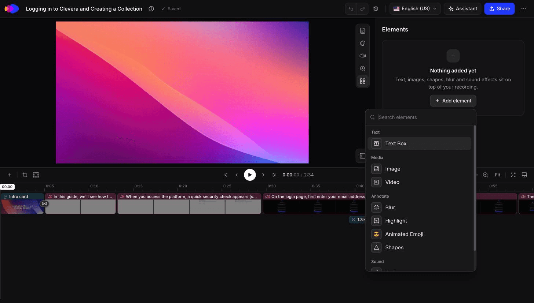Click the large plus tile above Nothing added yet

(x=453, y=56)
